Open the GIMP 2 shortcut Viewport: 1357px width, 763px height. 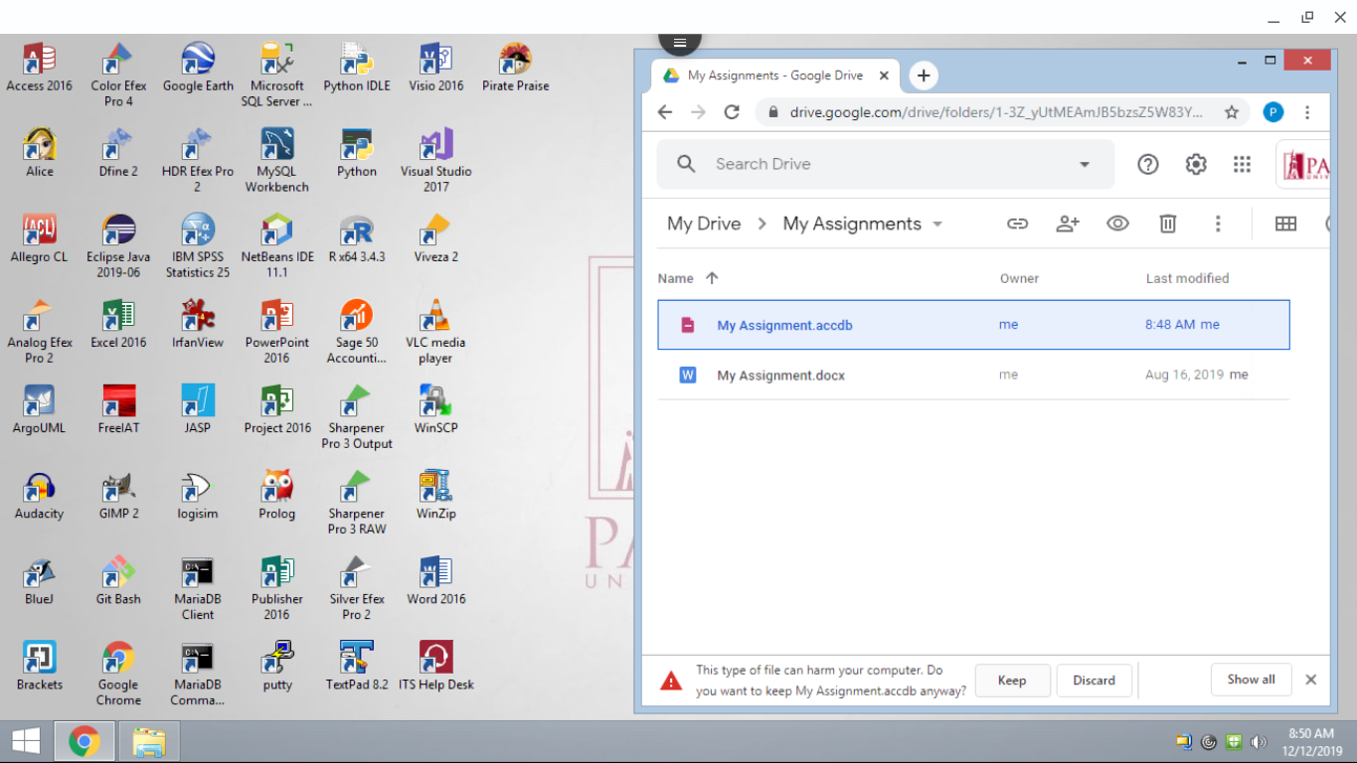tap(118, 497)
